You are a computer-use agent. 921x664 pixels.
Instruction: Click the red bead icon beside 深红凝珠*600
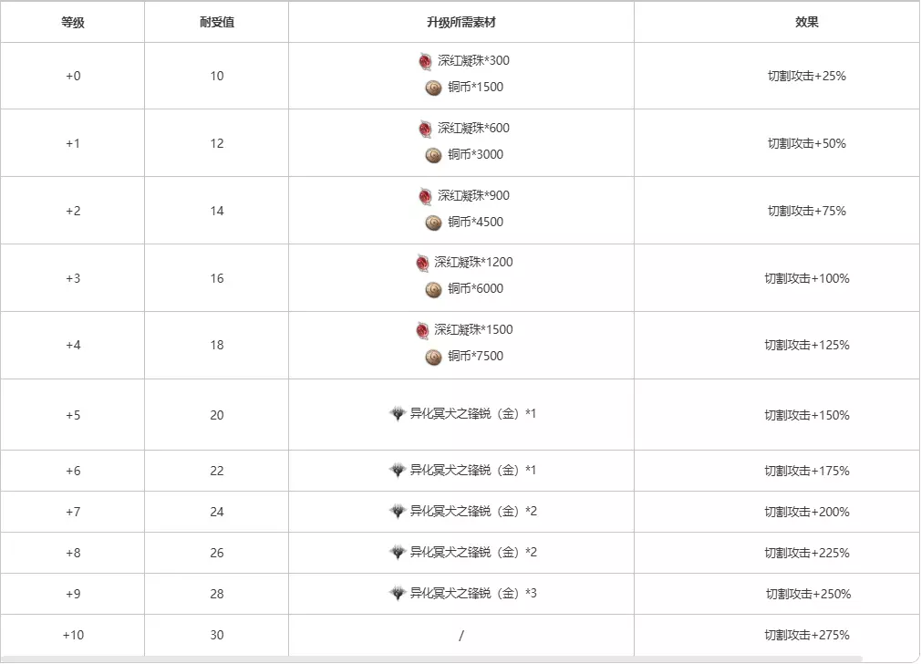point(426,129)
